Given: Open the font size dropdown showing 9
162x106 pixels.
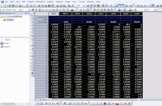Looking at the screenshot, I should coord(29,10).
